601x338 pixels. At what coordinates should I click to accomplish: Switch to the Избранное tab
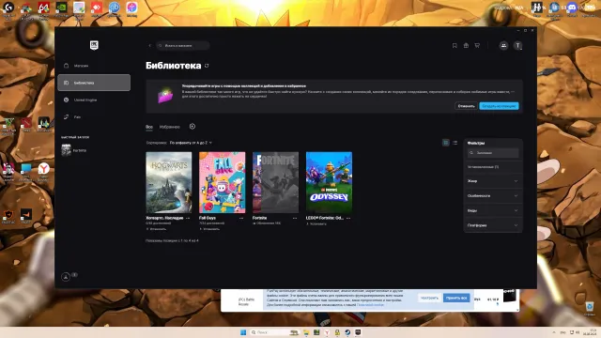(x=169, y=127)
